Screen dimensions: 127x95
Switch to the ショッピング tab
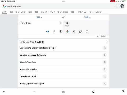point(21,12)
